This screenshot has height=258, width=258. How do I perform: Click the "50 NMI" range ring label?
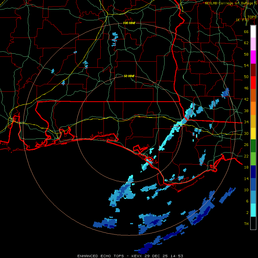[x=129, y=76]
